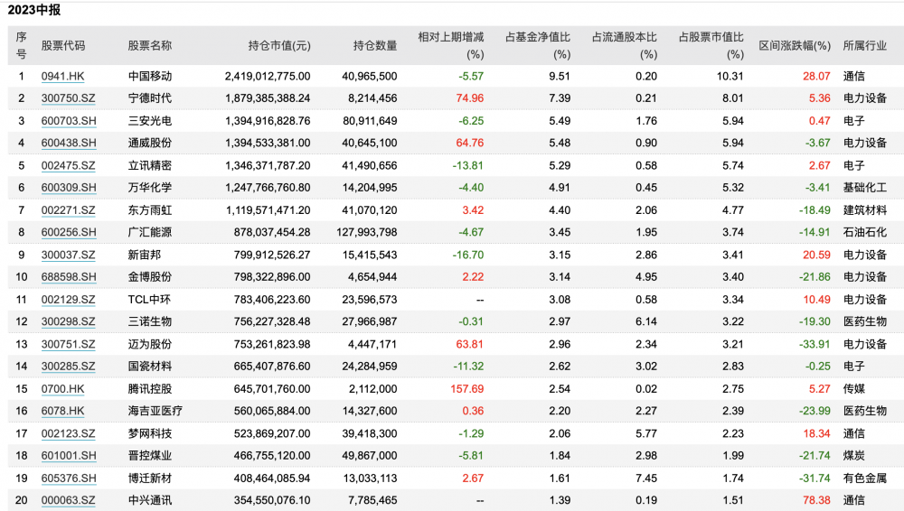Open stock code link 300751.SZ

(68, 345)
